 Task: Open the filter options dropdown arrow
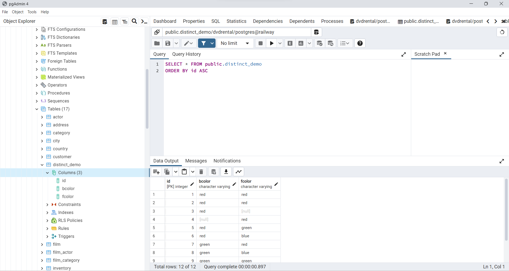(x=212, y=43)
